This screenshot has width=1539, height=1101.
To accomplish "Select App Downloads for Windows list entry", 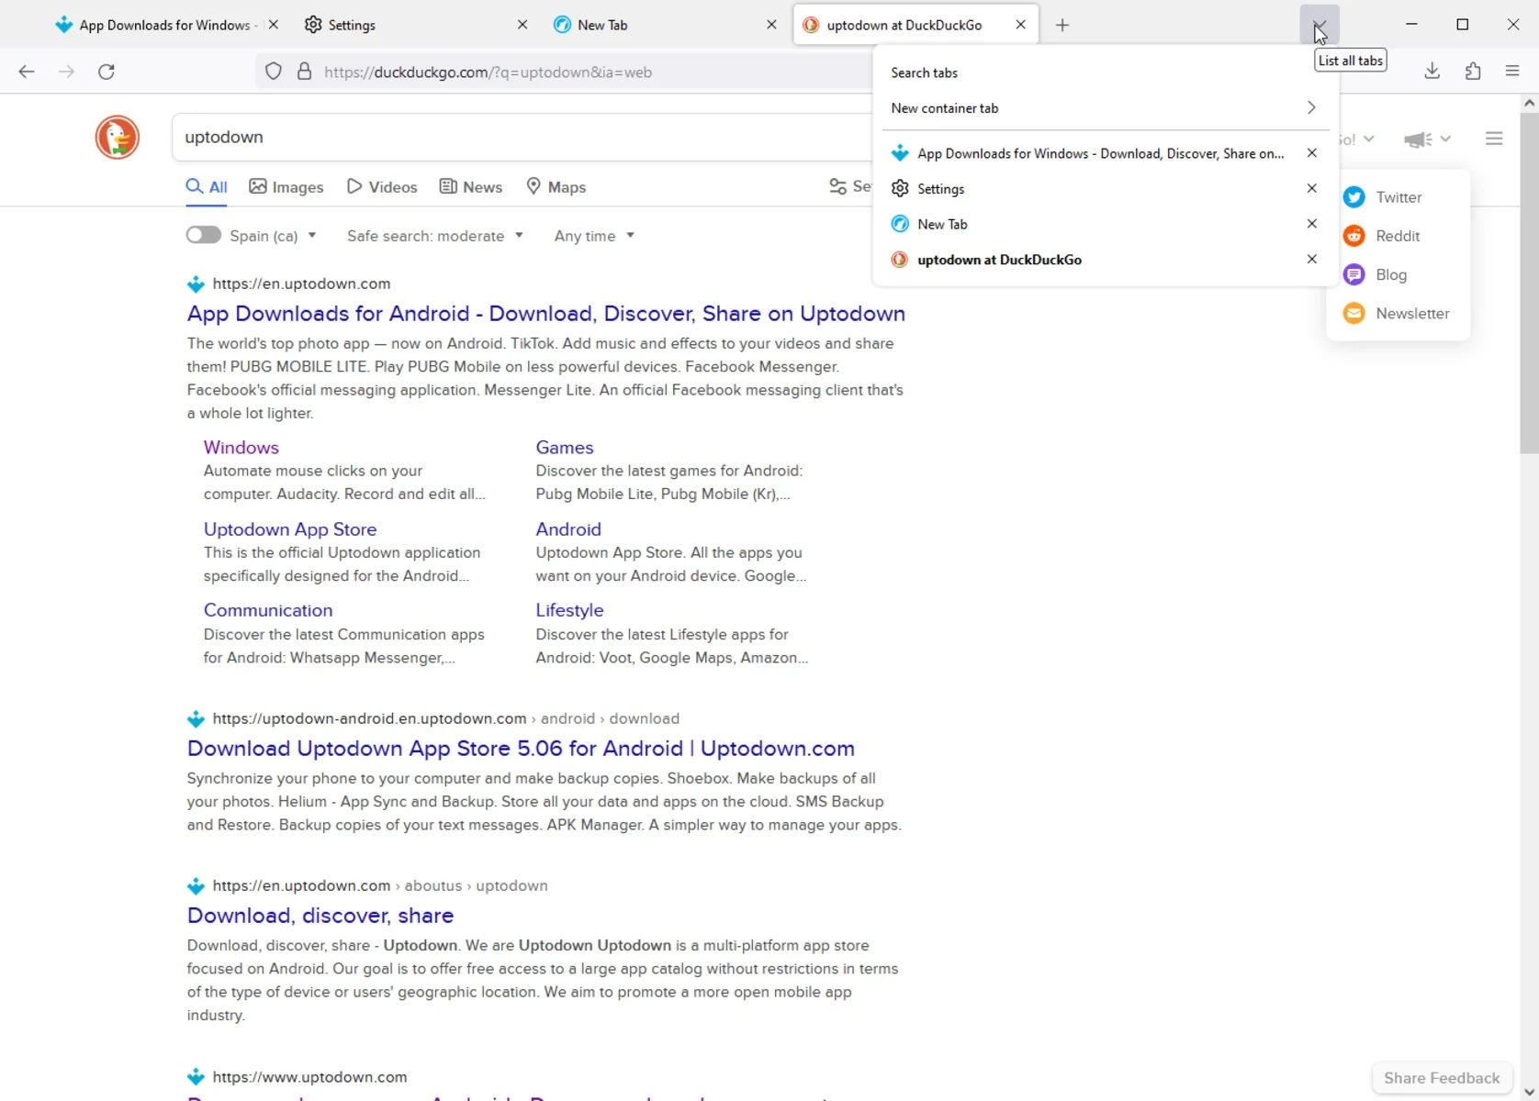I will tap(1093, 153).
